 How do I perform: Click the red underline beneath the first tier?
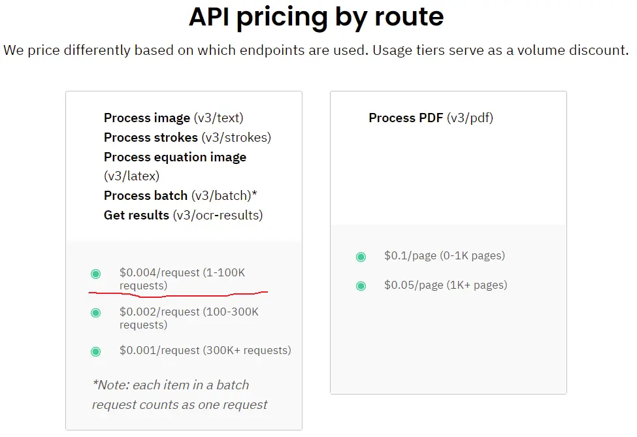[178, 294]
